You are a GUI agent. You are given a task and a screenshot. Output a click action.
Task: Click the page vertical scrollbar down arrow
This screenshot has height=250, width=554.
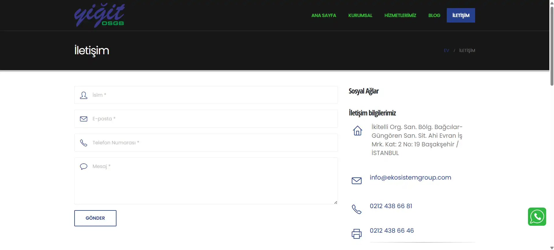coord(552,248)
